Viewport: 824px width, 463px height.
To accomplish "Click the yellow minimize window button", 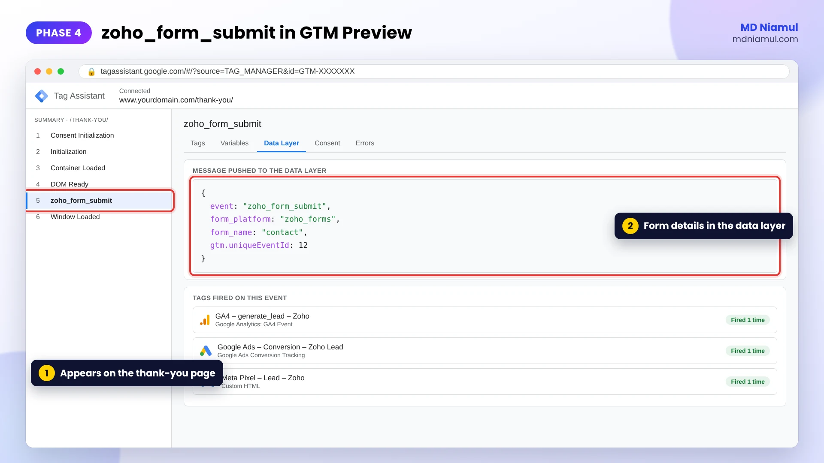I will click(49, 72).
